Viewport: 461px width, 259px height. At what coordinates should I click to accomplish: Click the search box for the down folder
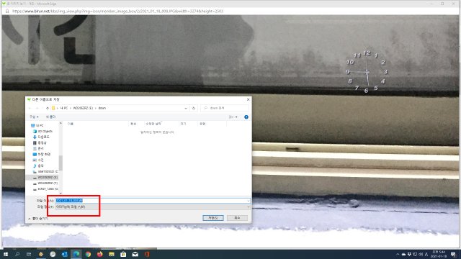click(225, 108)
